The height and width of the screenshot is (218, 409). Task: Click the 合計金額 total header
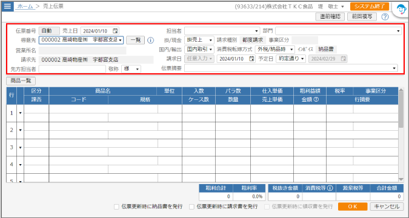point(387,188)
